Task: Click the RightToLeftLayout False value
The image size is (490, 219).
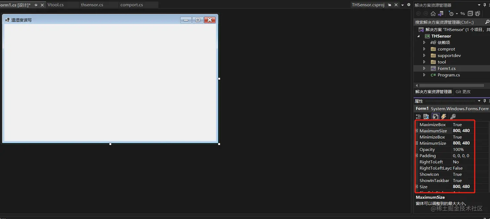Action: tap(458, 168)
